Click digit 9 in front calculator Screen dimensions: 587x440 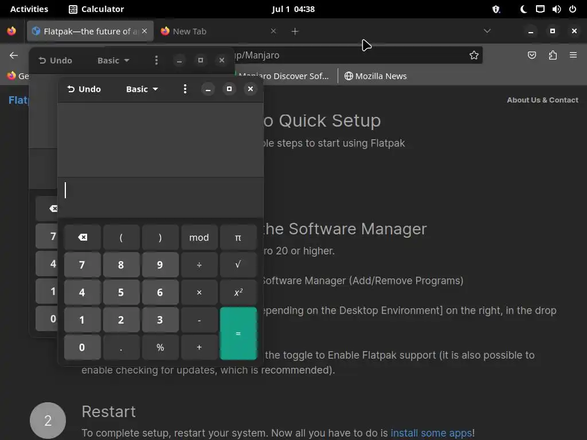point(161,265)
